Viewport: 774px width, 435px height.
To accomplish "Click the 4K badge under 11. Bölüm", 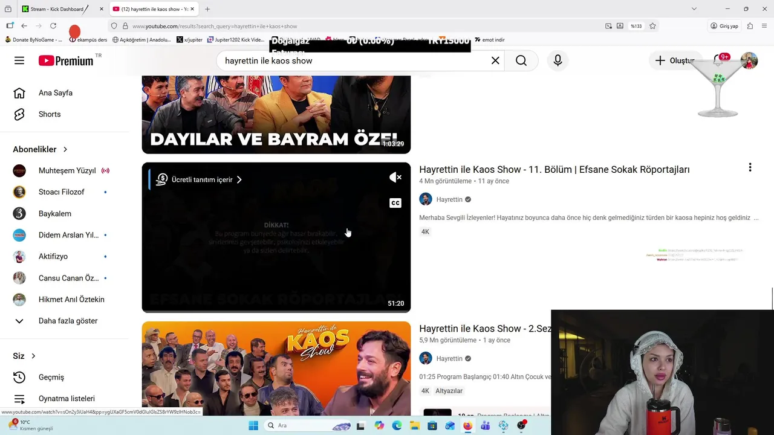I will click(425, 232).
